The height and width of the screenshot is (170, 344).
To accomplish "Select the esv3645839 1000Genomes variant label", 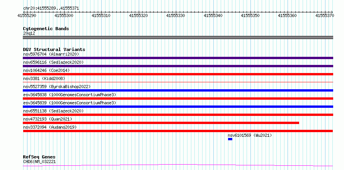I will pyautogui.click(x=70, y=103).
